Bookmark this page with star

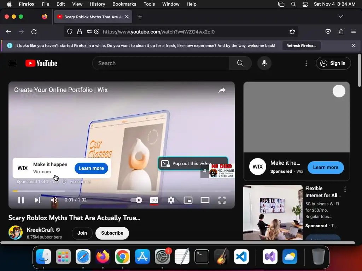(292, 31)
